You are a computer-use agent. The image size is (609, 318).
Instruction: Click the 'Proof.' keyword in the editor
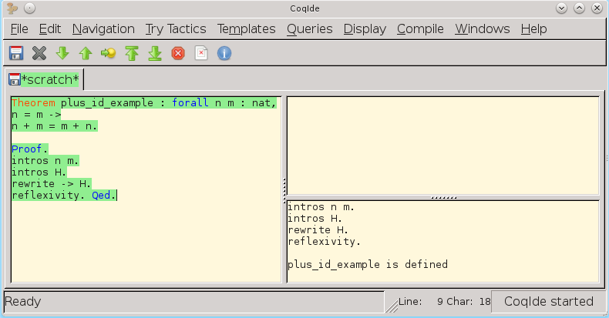coord(29,149)
